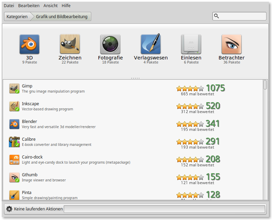Viewport: 272px width, 220px height.
Task: Select the Betrachter category label
Action: point(232,58)
